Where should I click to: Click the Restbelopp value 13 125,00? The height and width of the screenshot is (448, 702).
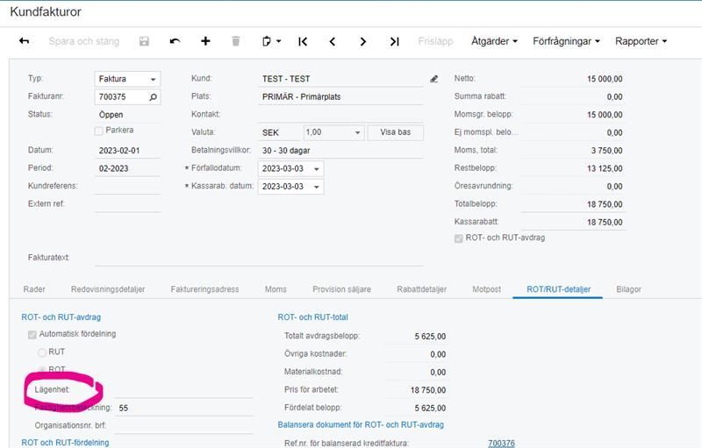(x=605, y=168)
